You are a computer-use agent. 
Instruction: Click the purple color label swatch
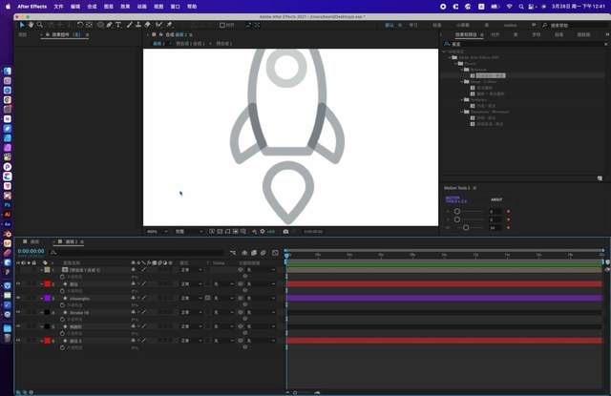(48, 299)
